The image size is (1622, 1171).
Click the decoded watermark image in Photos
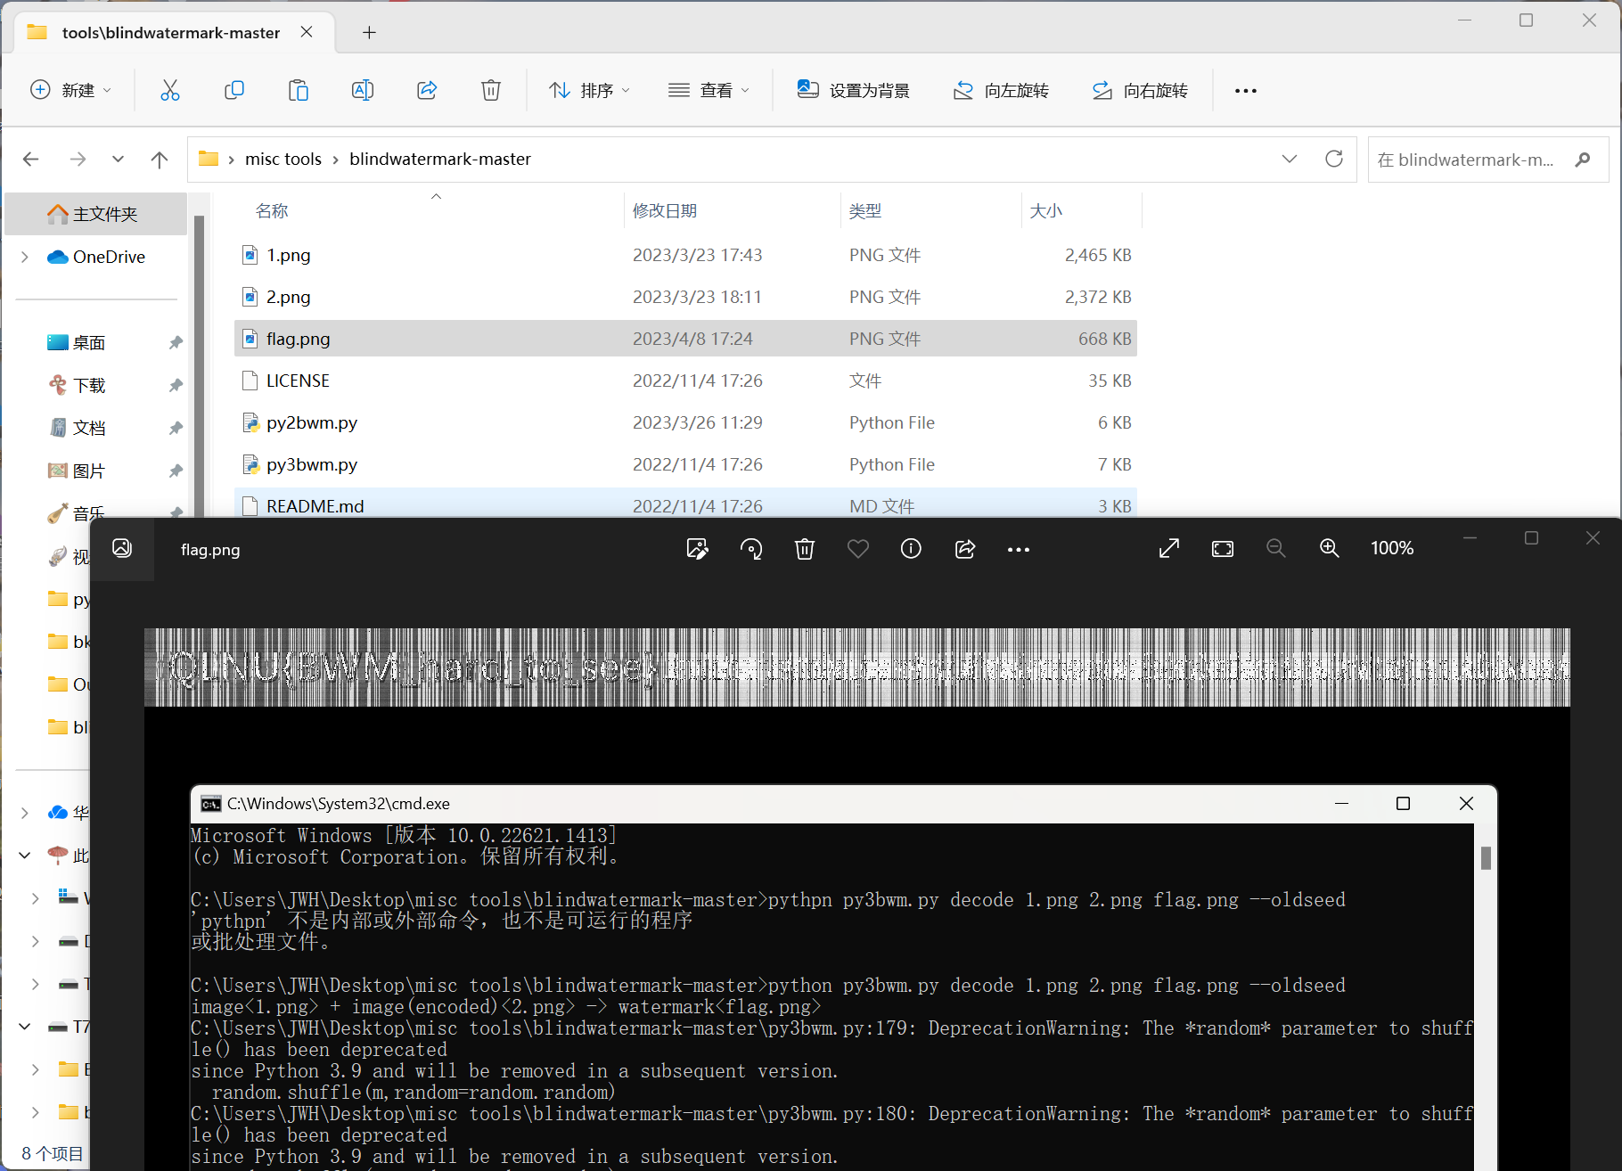[857, 667]
